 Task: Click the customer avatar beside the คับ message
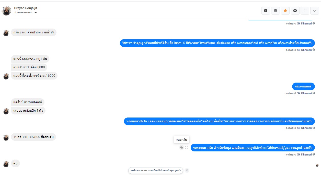tap(6, 164)
